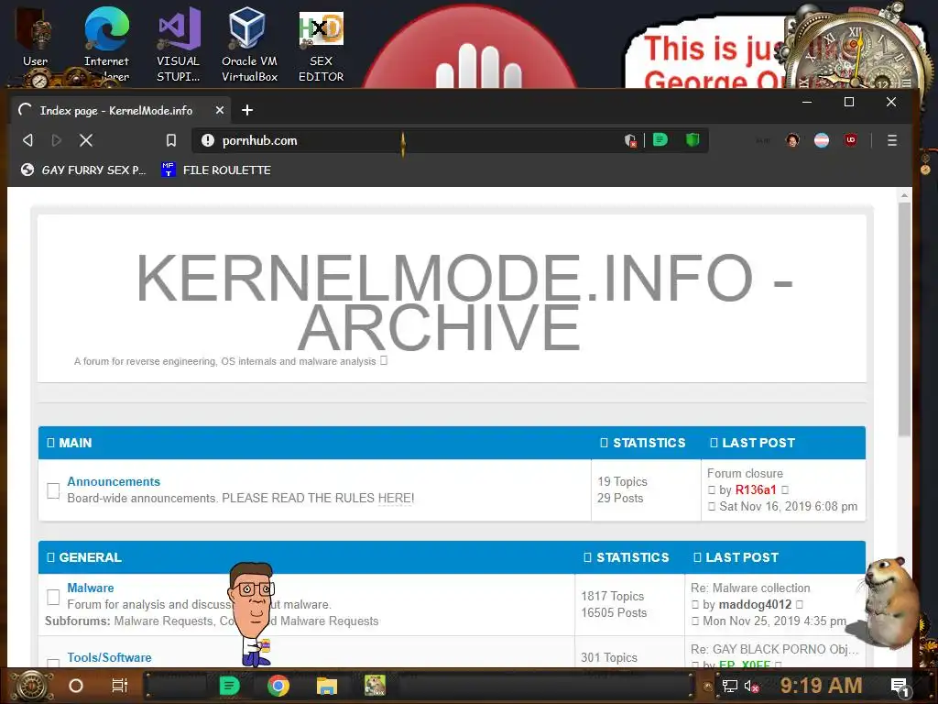Open user maddog4012's profile

(x=755, y=605)
